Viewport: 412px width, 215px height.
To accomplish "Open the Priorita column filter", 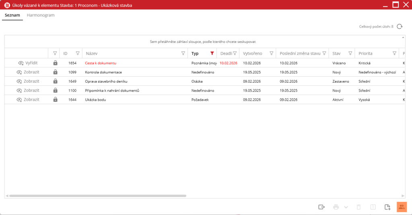I will coord(394,53).
